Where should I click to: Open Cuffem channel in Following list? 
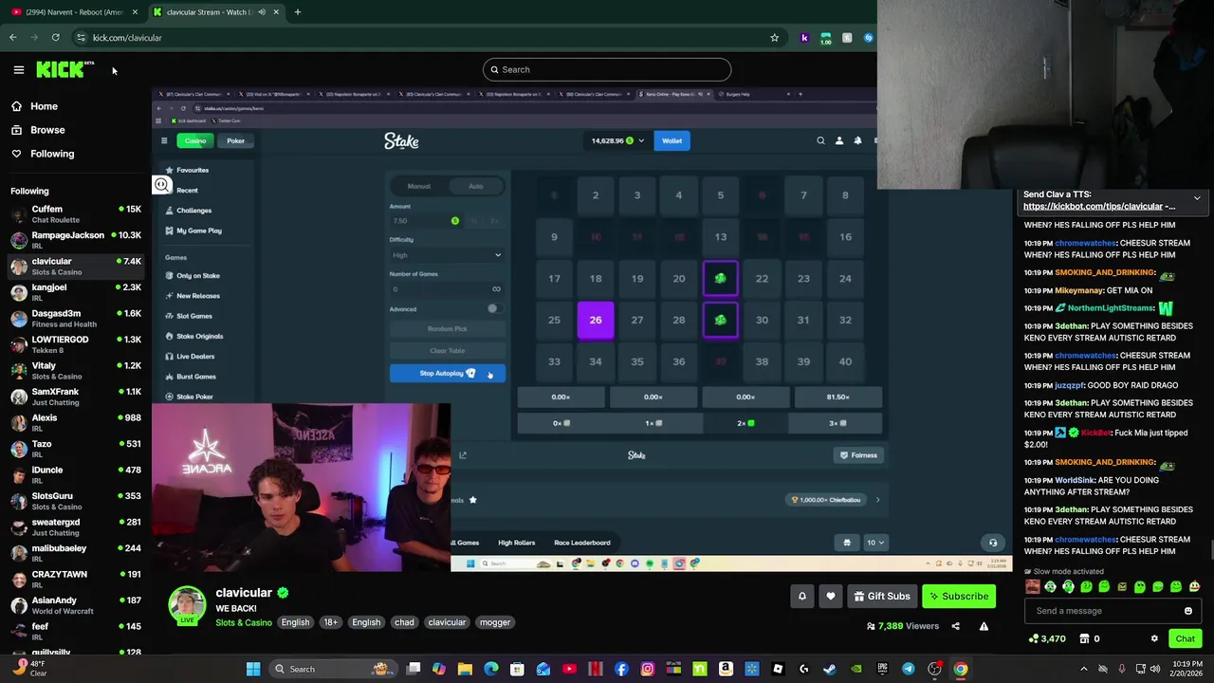[x=76, y=213]
